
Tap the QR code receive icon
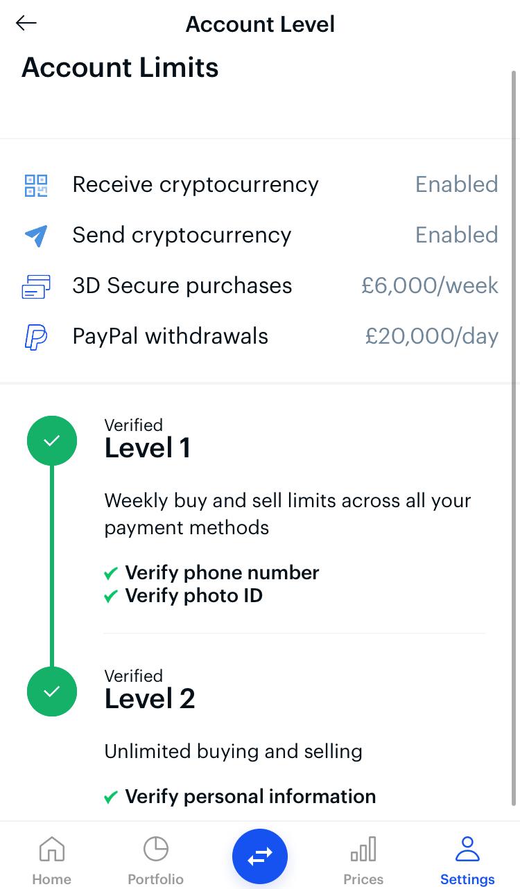(36, 185)
